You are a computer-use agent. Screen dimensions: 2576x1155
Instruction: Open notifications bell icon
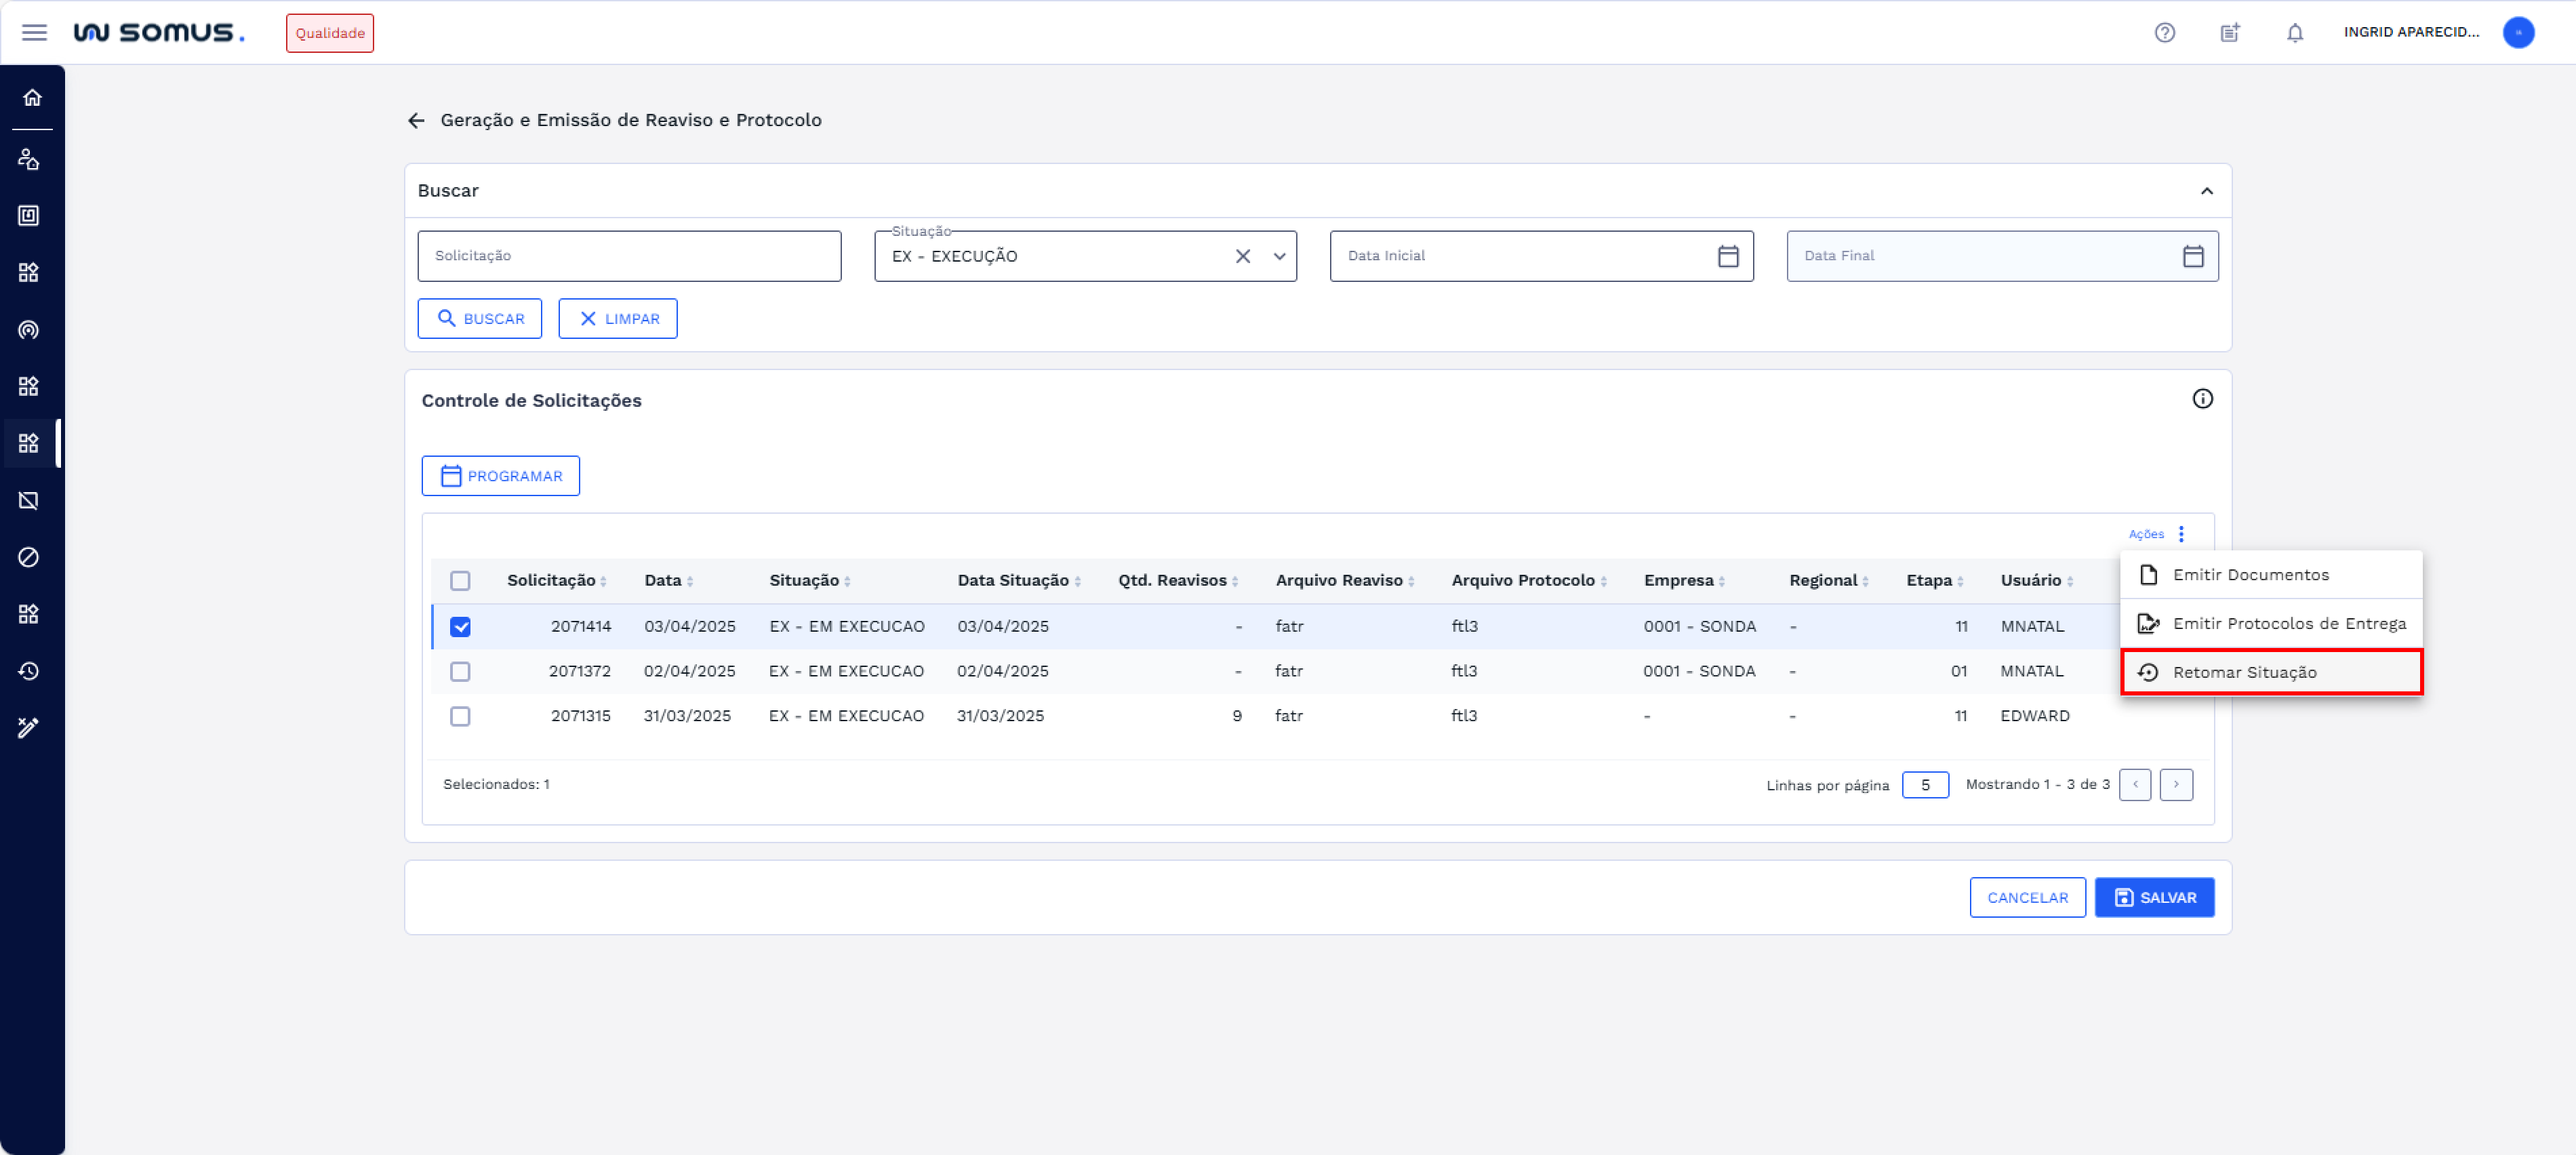click(x=2294, y=33)
